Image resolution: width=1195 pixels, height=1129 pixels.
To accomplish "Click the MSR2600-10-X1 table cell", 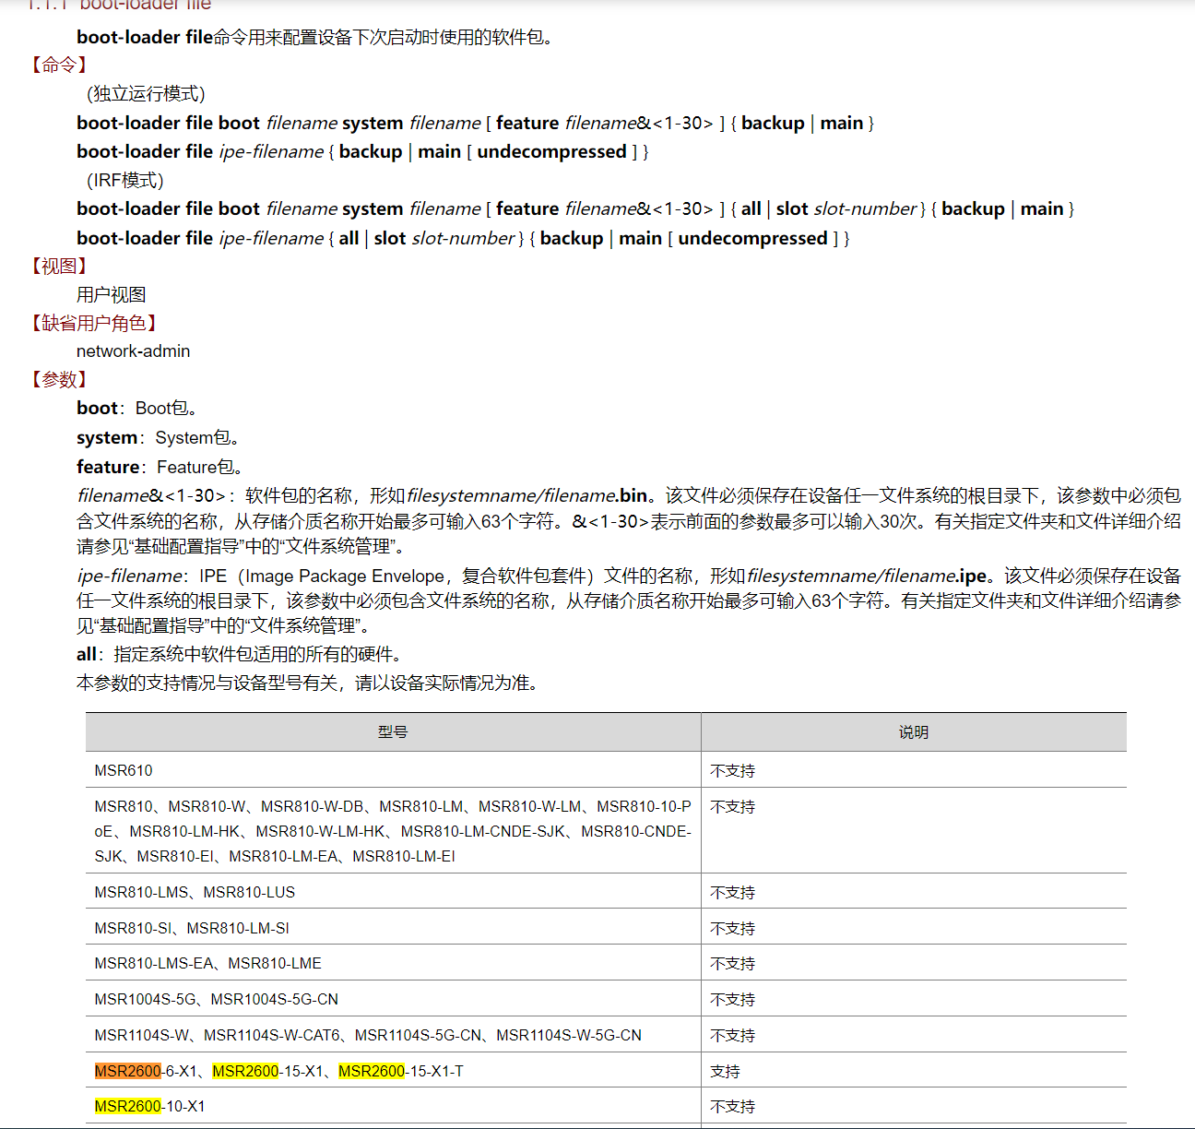I will 393,1106.
